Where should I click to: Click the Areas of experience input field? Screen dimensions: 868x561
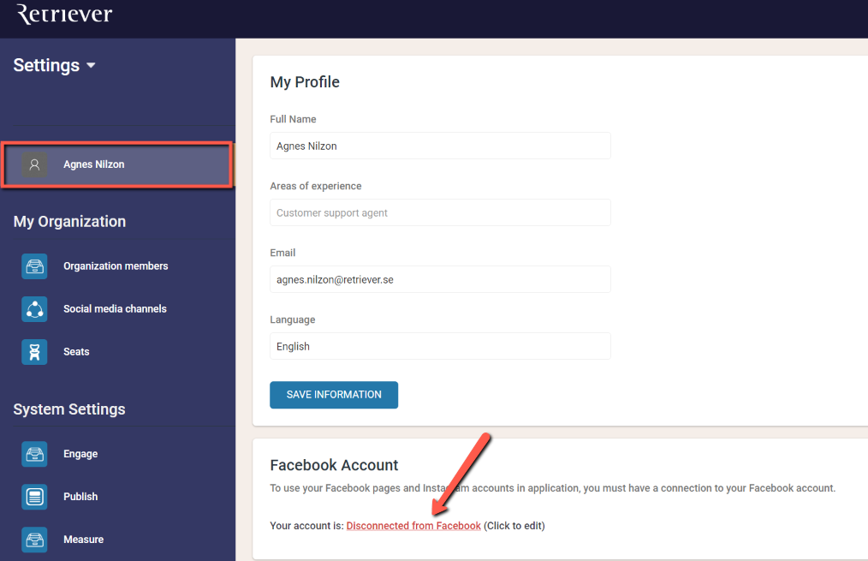440,212
